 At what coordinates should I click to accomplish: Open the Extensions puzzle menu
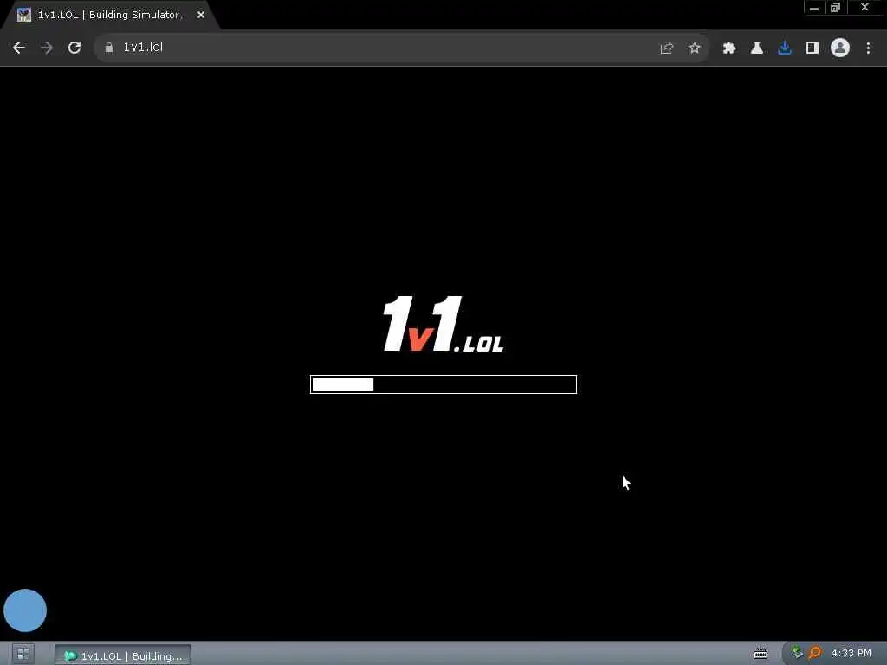pos(728,48)
